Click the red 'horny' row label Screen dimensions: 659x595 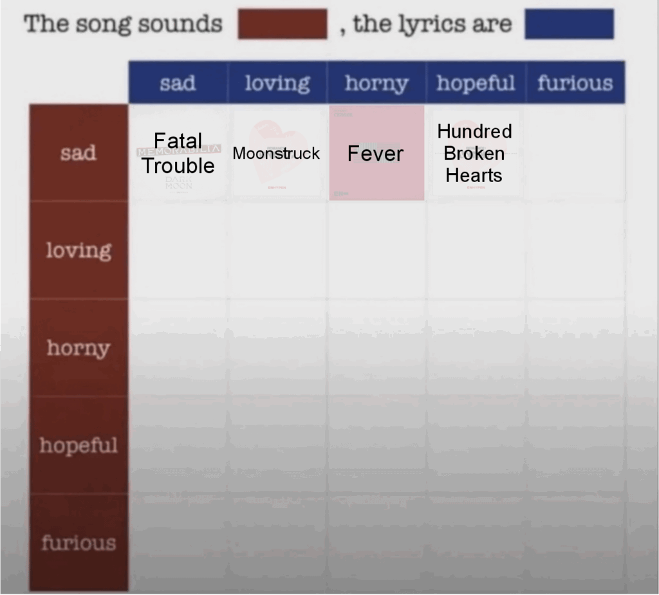(x=79, y=348)
